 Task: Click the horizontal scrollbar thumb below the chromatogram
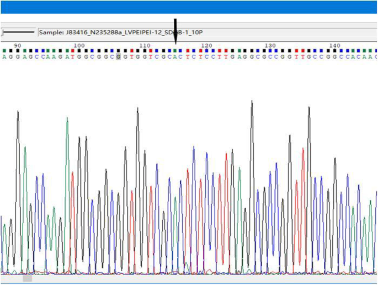point(28,278)
